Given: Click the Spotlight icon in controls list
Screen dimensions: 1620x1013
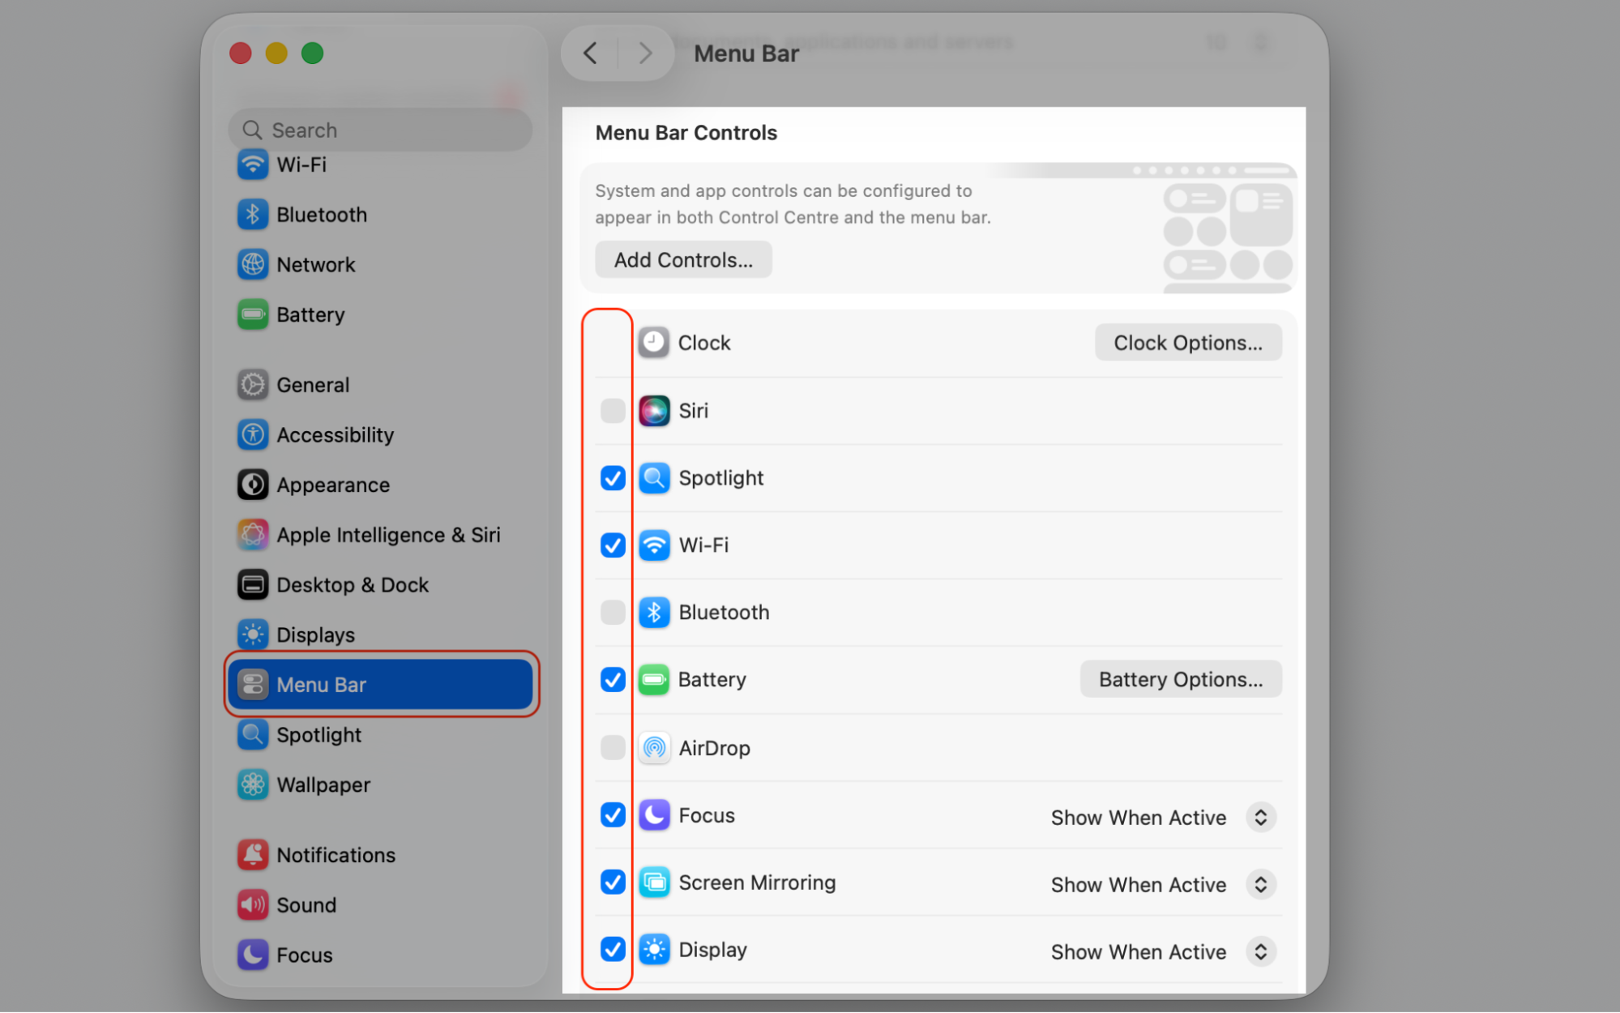Looking at the screenshot, I should tap(654, 478).
